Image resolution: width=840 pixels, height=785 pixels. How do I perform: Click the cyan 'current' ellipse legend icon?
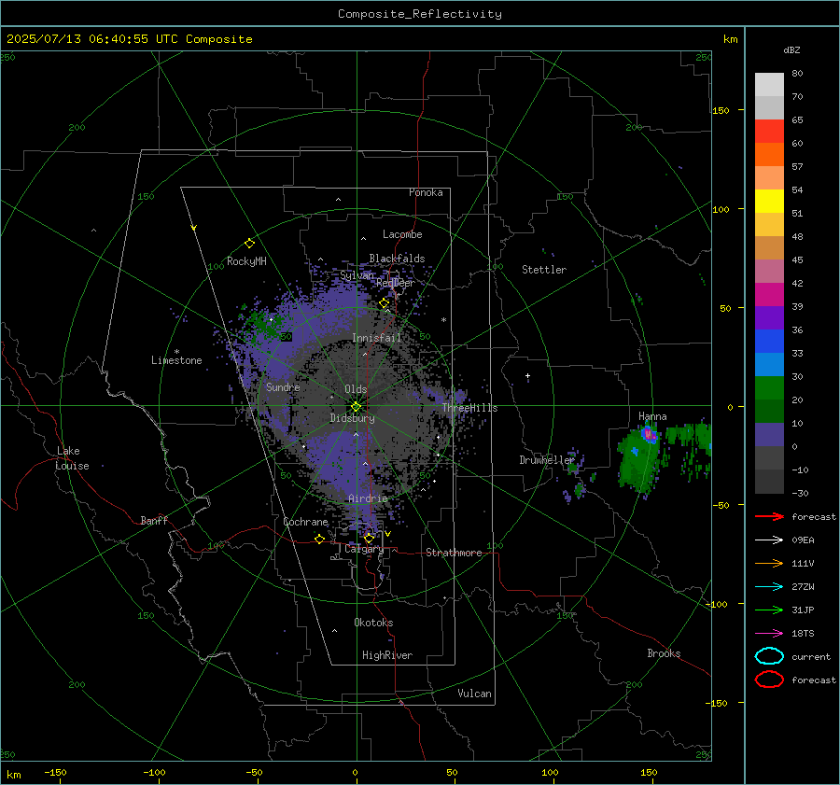[x=769, y=656]
